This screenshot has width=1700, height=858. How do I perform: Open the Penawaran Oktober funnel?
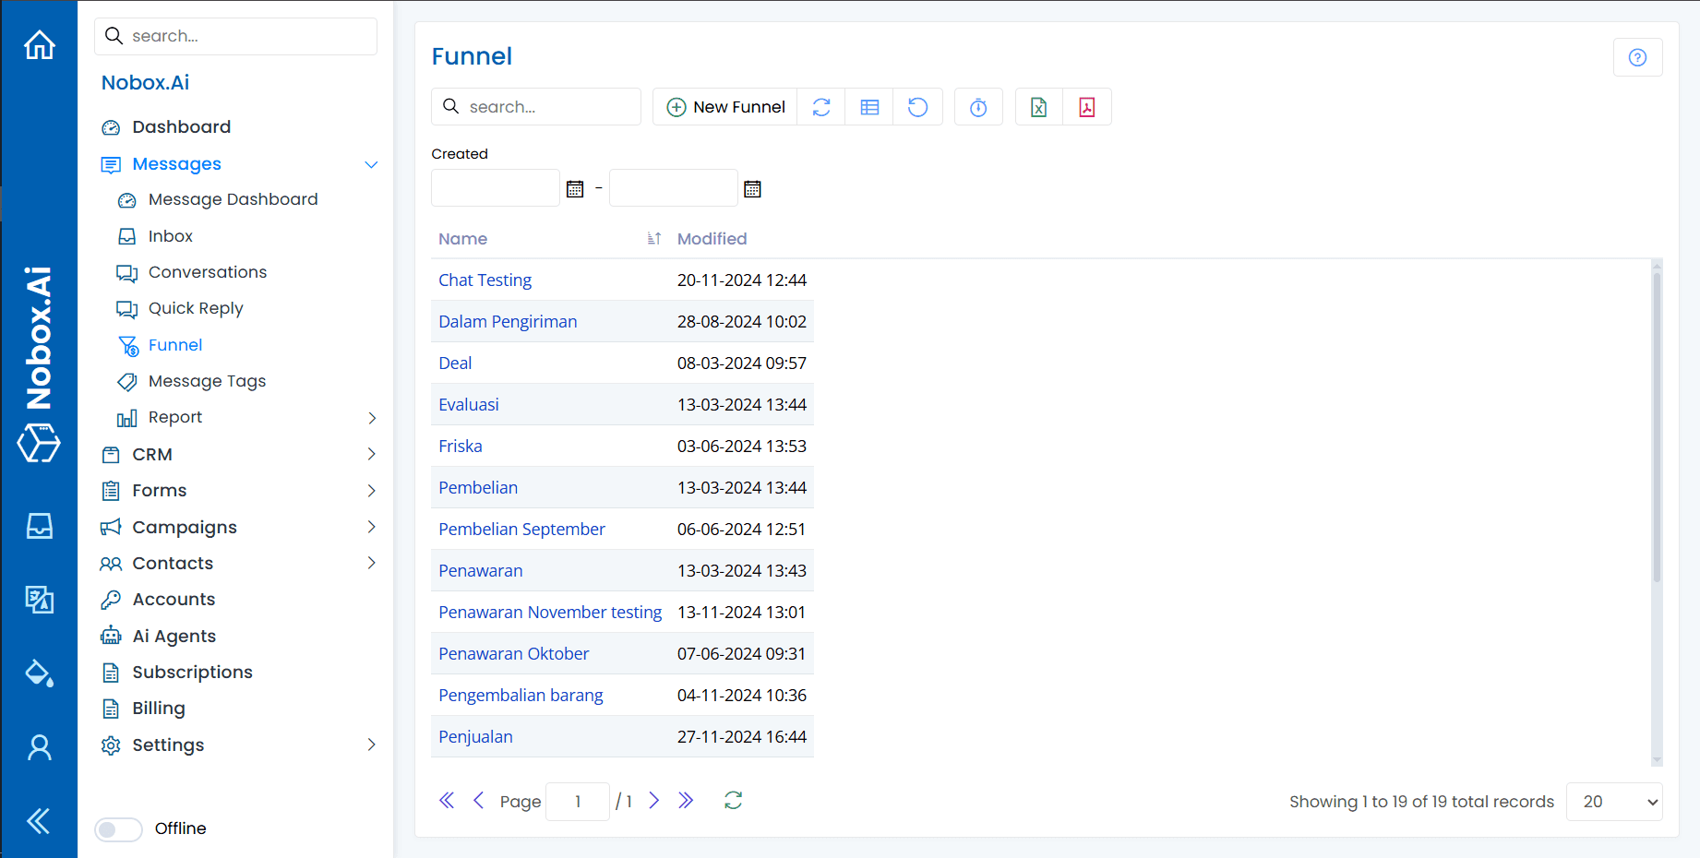(514, 653)
